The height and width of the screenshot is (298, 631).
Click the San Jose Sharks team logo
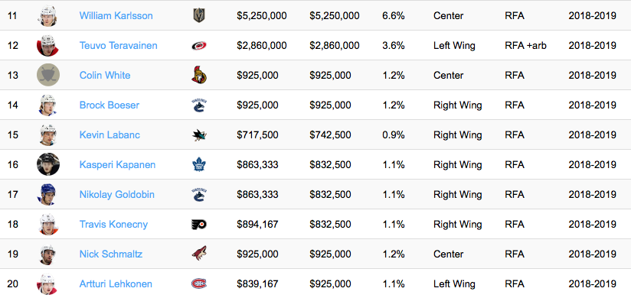tap(199, 135)
